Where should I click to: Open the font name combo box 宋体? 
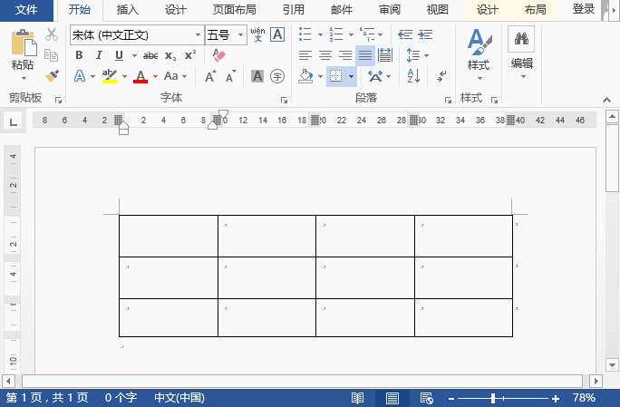tap(137, 35)
